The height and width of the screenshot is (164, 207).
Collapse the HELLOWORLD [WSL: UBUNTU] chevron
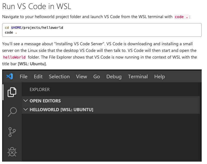pyautogui.click(x=26, y=109)
